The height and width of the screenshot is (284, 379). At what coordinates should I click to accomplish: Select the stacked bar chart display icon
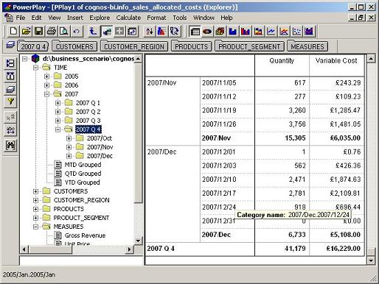(258, 31)
